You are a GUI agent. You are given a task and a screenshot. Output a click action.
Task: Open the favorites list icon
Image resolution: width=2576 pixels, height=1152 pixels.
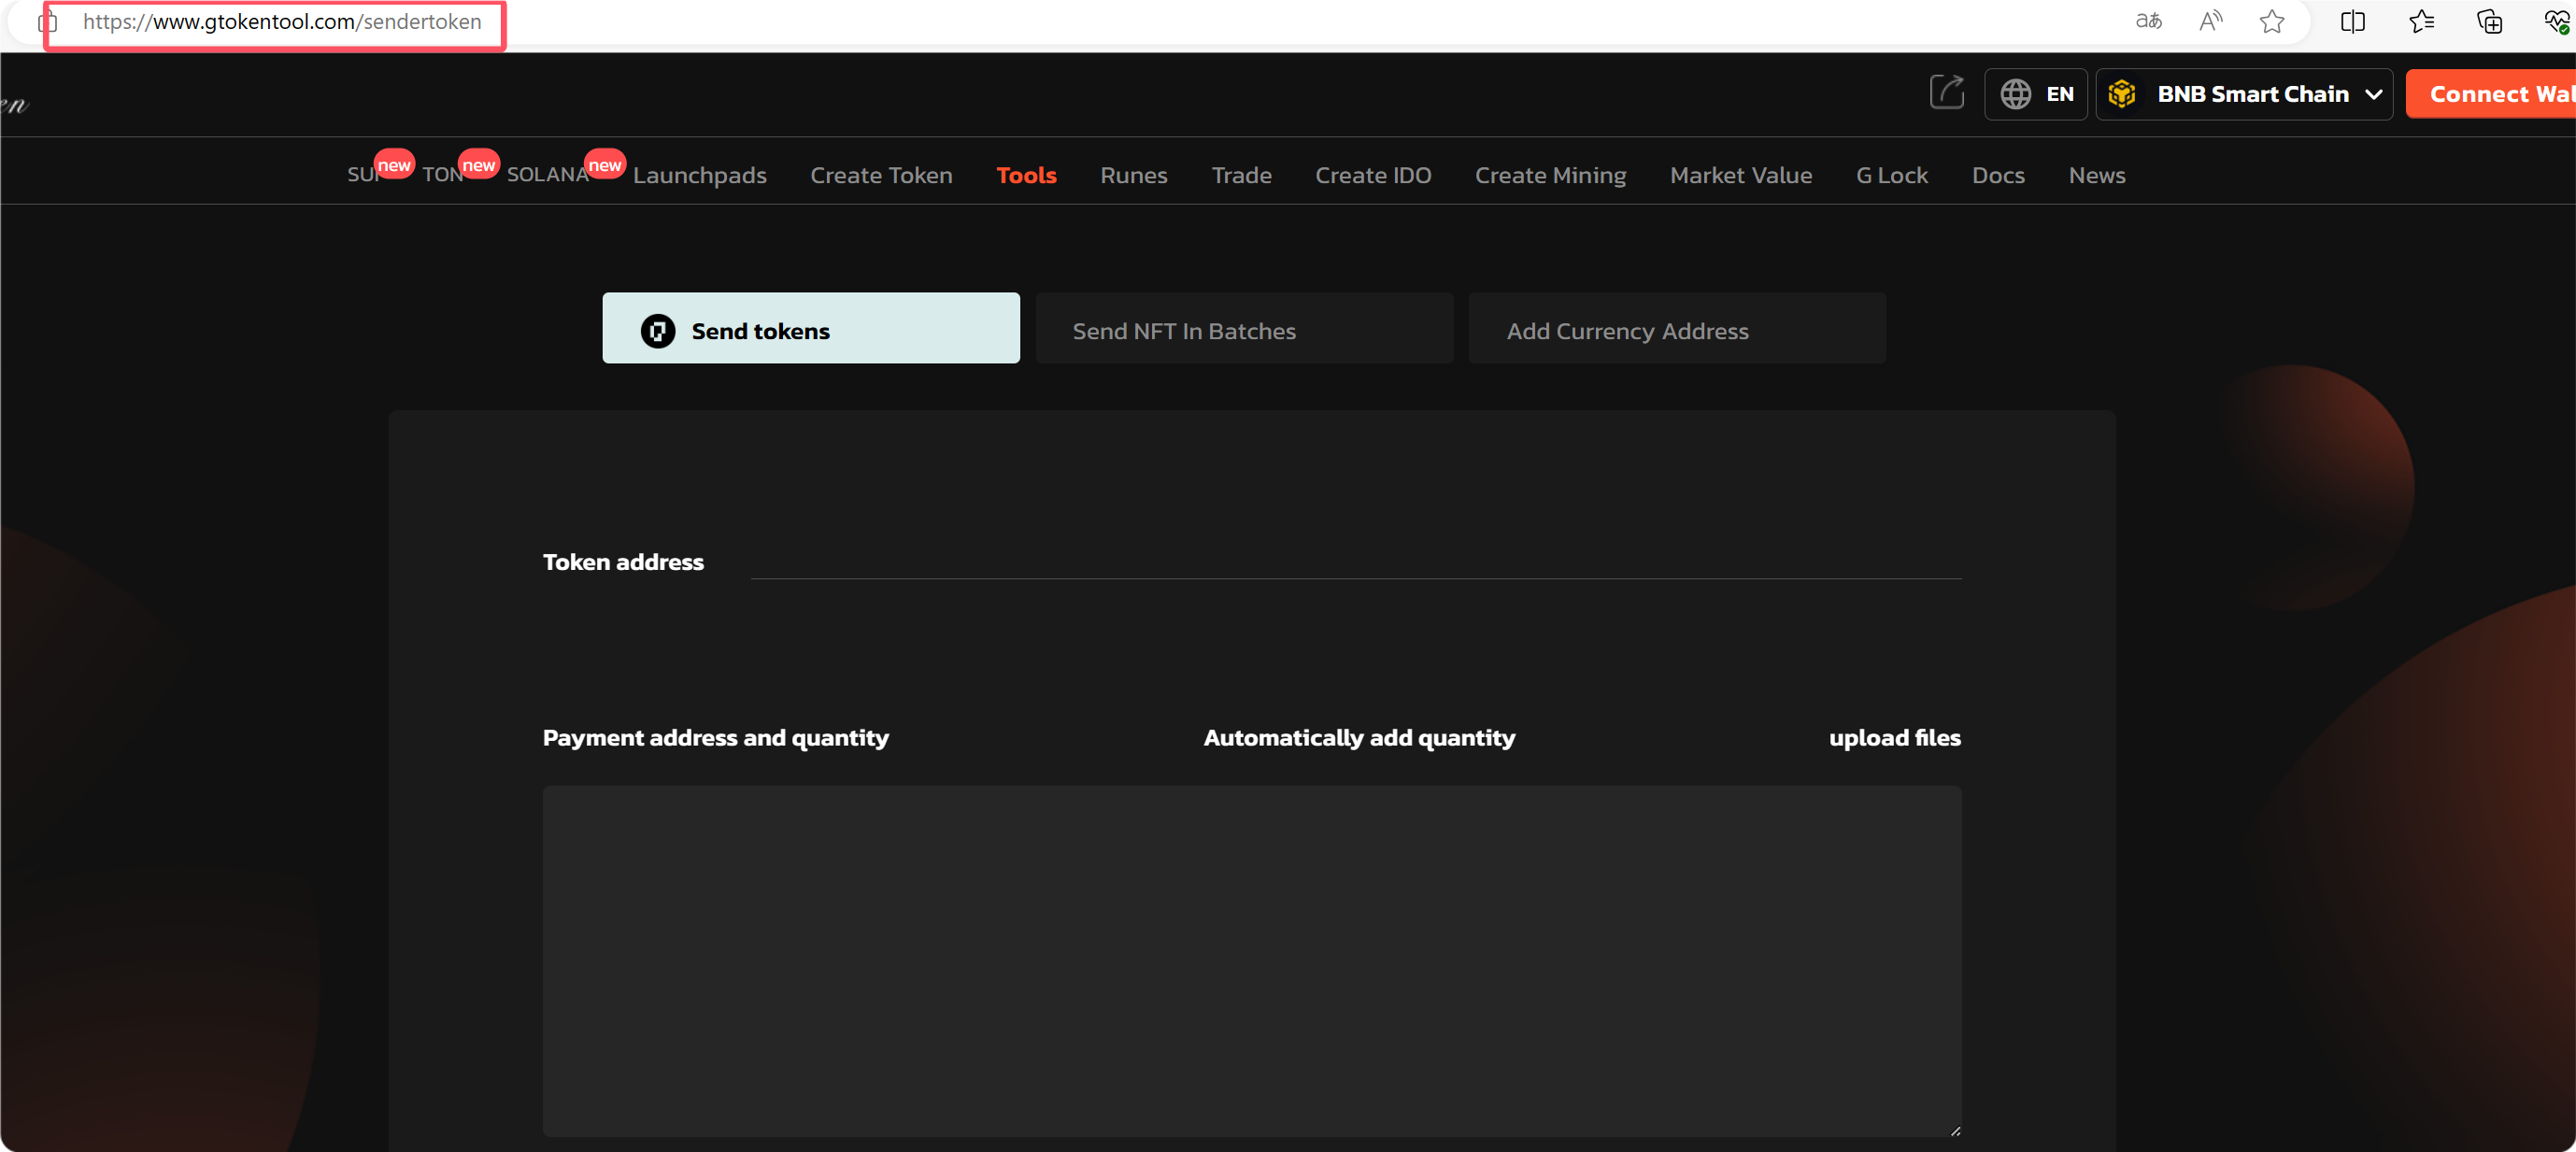click(2421, 21)
